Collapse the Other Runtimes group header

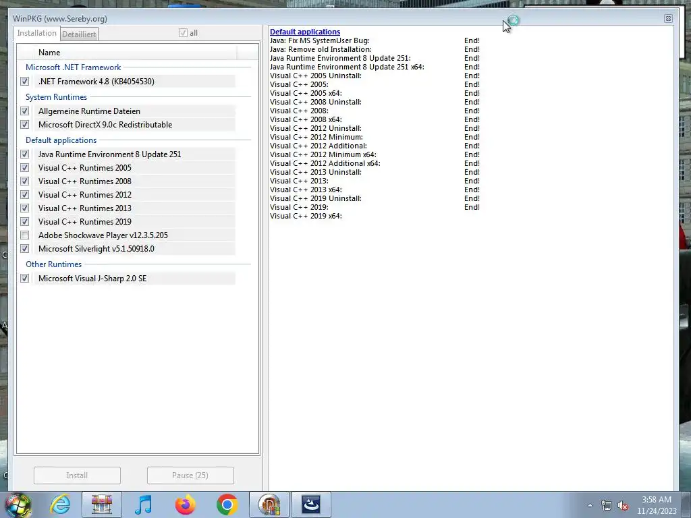53,264
